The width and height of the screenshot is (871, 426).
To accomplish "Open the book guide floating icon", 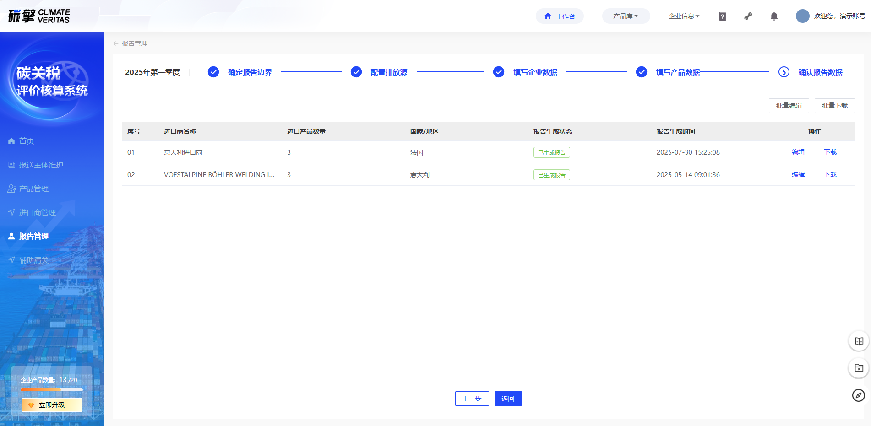I will coord(859,341).
